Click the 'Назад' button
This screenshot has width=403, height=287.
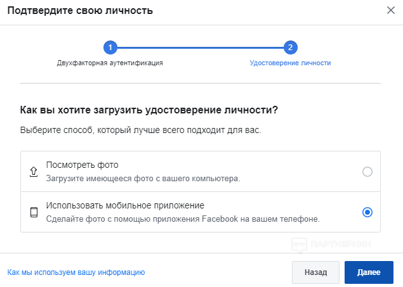pos(315,272)
